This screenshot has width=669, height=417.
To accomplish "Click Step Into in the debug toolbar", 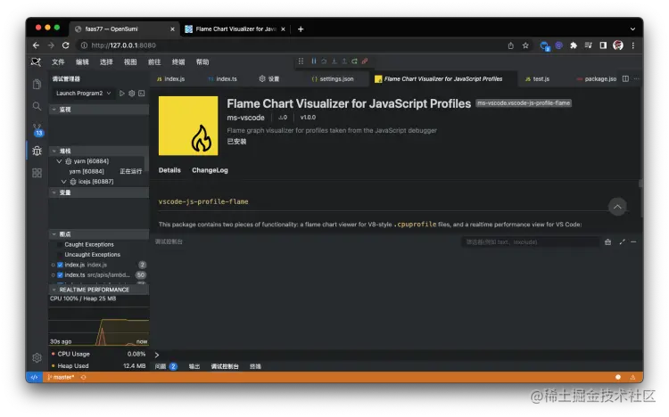I will (334, 61).
